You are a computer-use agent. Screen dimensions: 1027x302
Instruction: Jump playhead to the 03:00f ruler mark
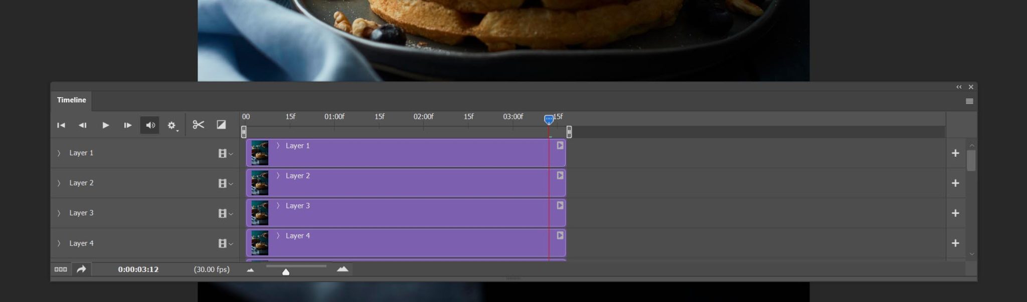tap(512, 117)
